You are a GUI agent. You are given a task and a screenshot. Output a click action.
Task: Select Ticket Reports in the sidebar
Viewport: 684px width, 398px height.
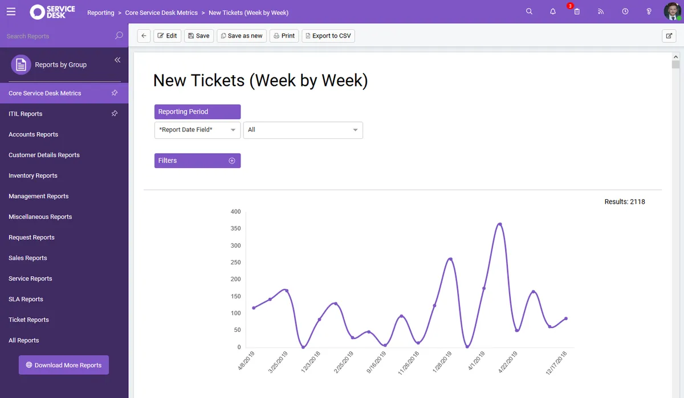[28, 319]
